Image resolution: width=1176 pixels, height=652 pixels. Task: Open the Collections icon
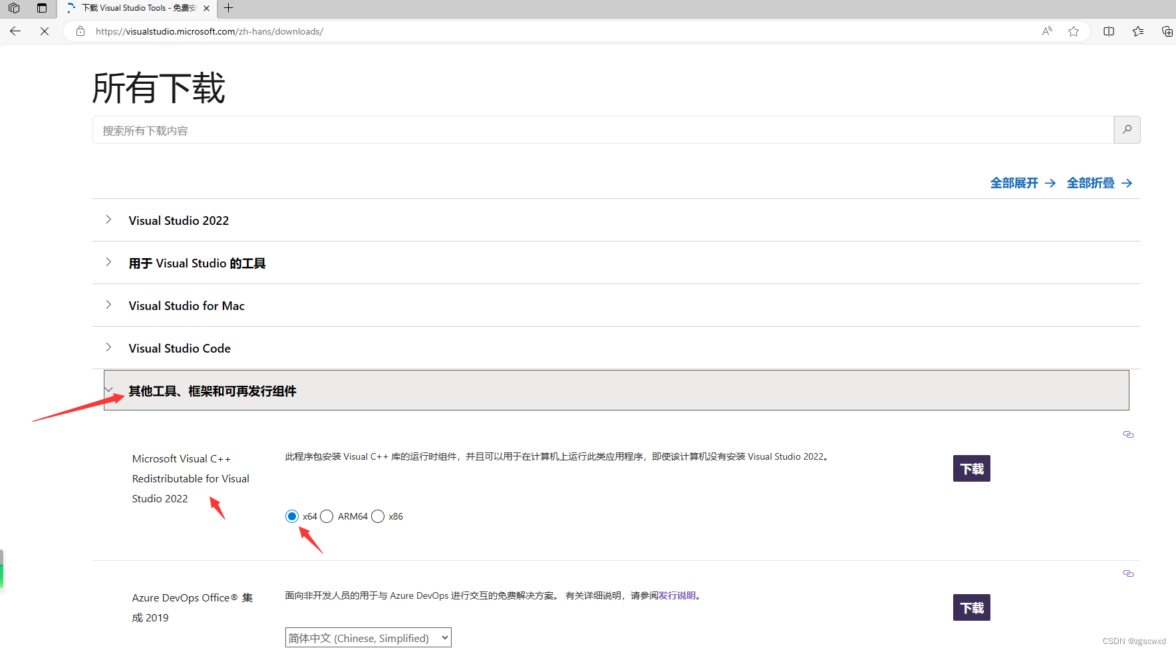click(1167, 31)
